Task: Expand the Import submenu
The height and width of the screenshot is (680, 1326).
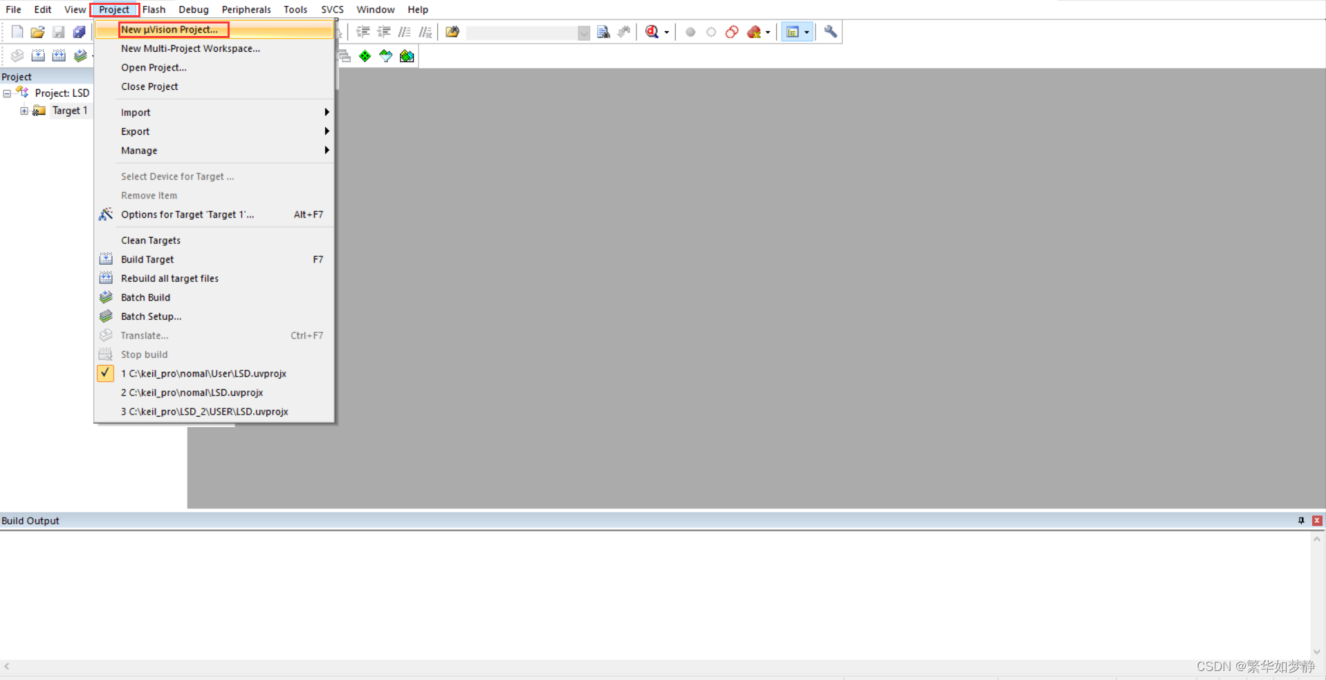Action: click(x=214, y=112)
